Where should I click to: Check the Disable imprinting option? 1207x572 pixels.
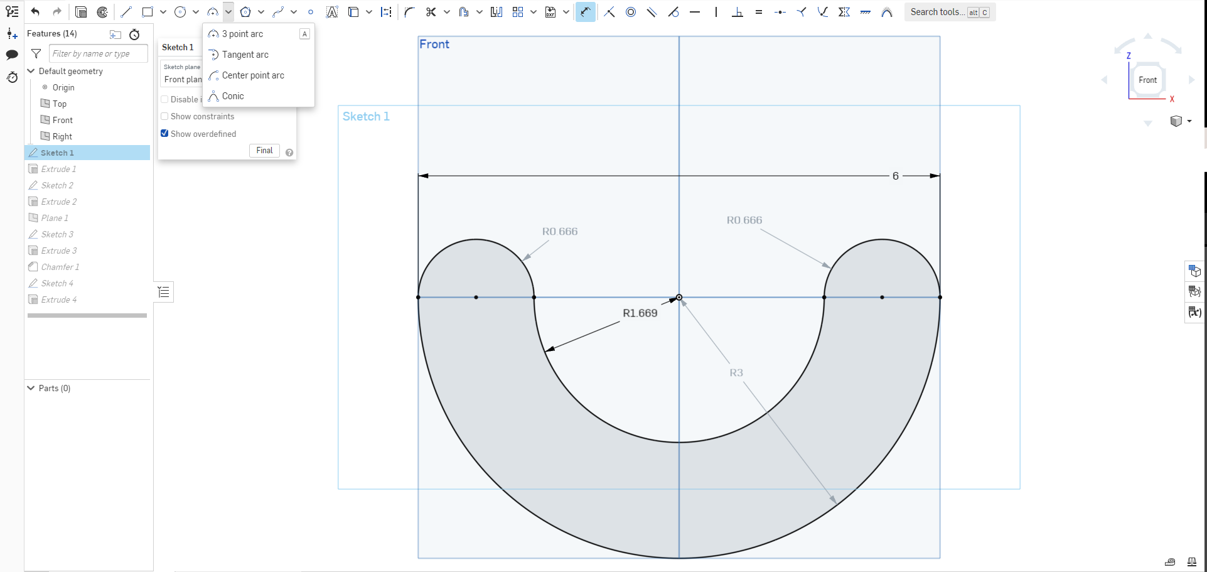coord(164,99)
